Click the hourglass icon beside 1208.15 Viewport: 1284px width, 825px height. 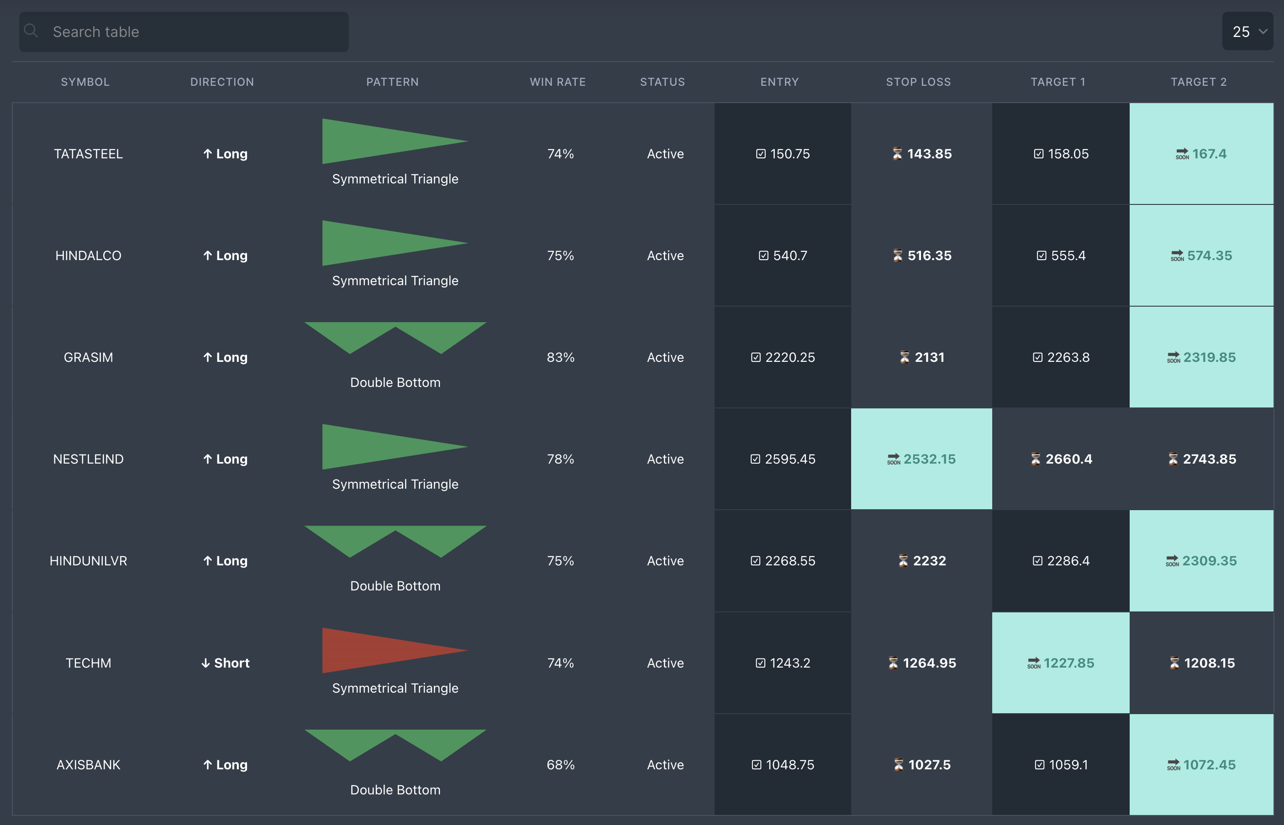(1174, 663)
